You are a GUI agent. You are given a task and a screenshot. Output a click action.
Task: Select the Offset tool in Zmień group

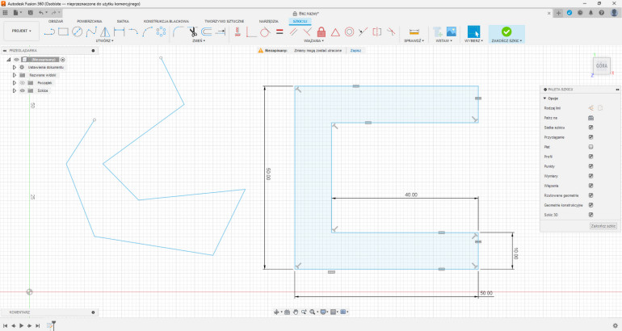point(208,32)
